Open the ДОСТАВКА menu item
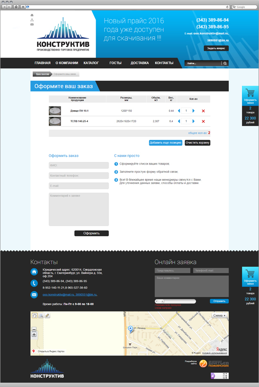Image resolution: width=259 pixels, height=387 pixels. (140, 63)
